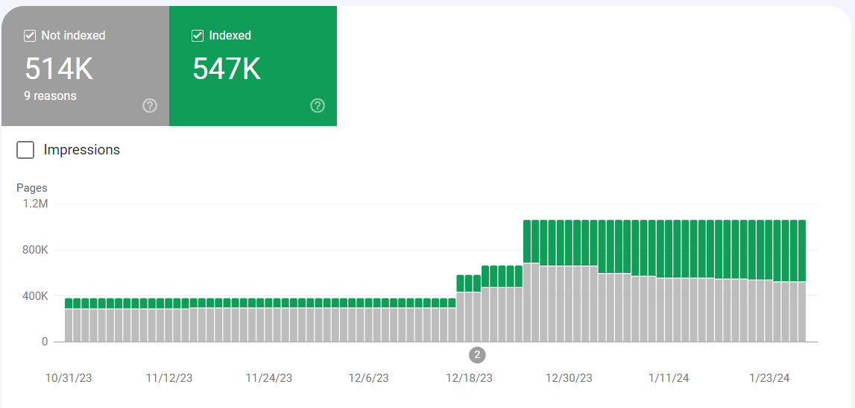Open annotation marker labeled 2 under chart
Viewport: 855px width, 408px height.
tap(477, 354)
